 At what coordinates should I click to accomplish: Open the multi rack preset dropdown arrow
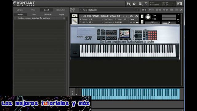pyautogui.click(x=81, y=10)
